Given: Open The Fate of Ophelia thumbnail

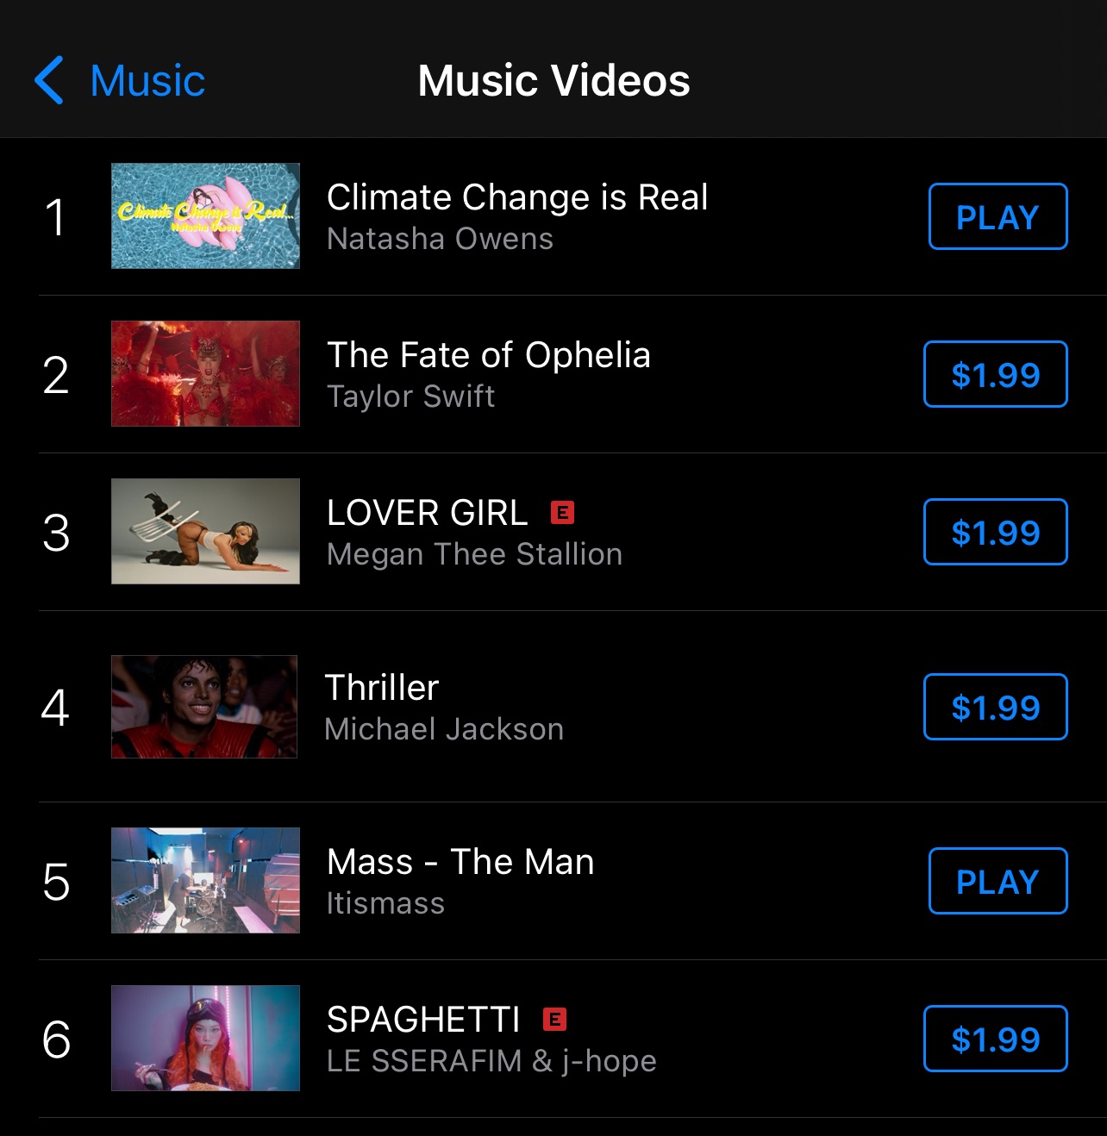Looking at the screenshot, I should pyautogui.click(x=205, y=374).
